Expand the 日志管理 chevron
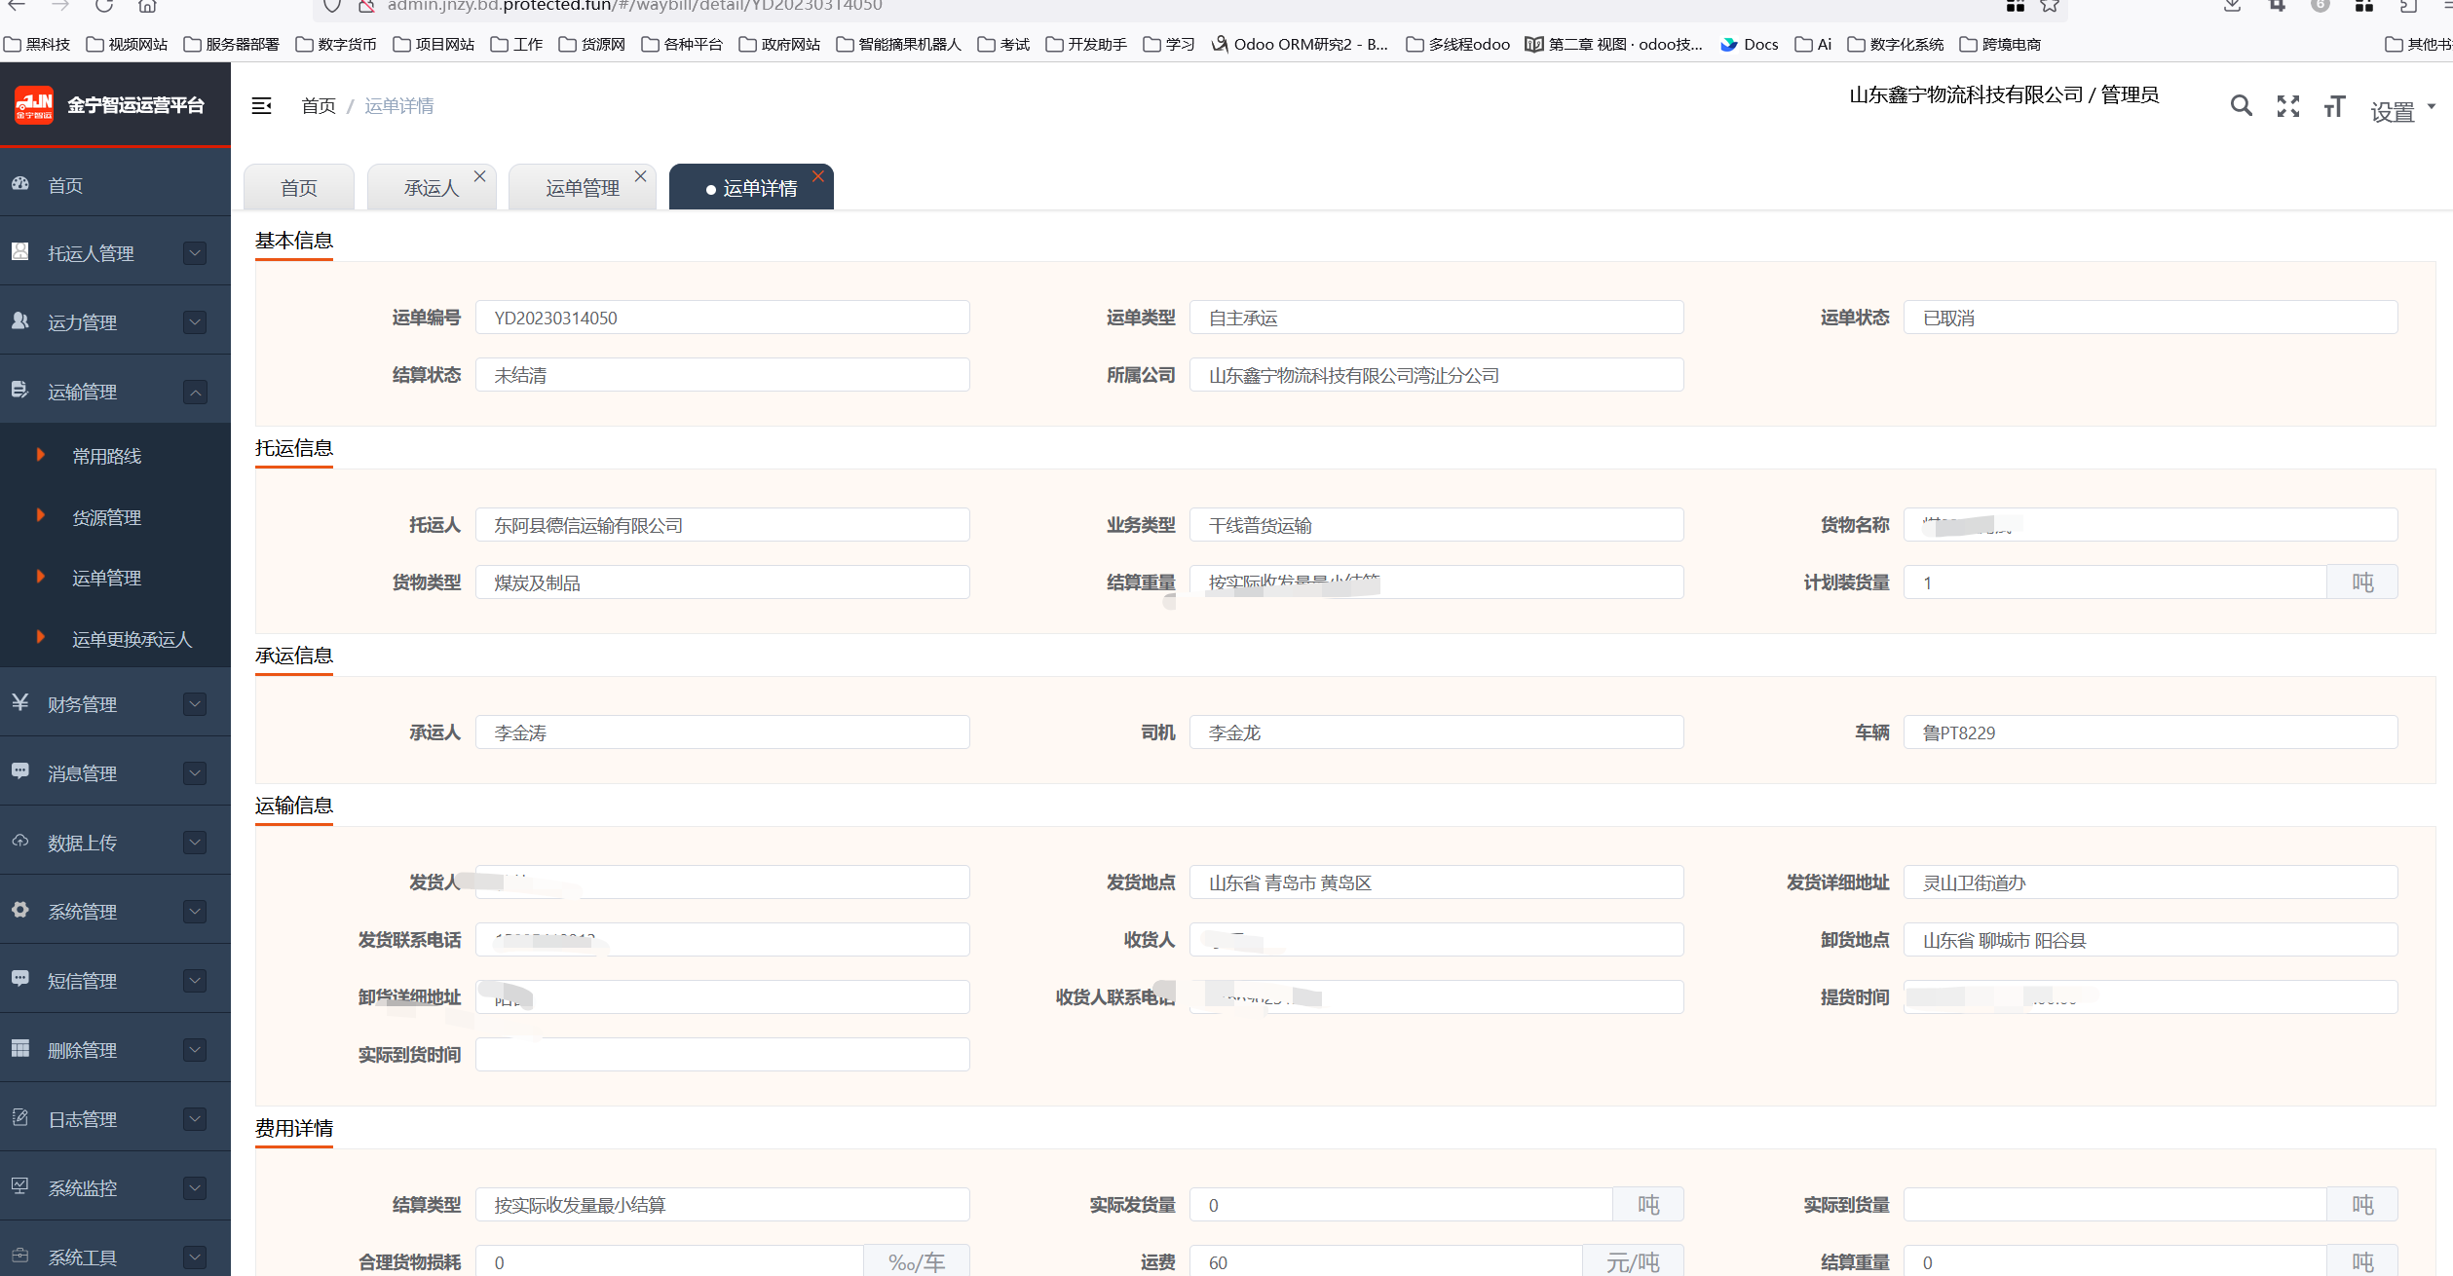The image size is (2453, 1276). [195, 1119]
